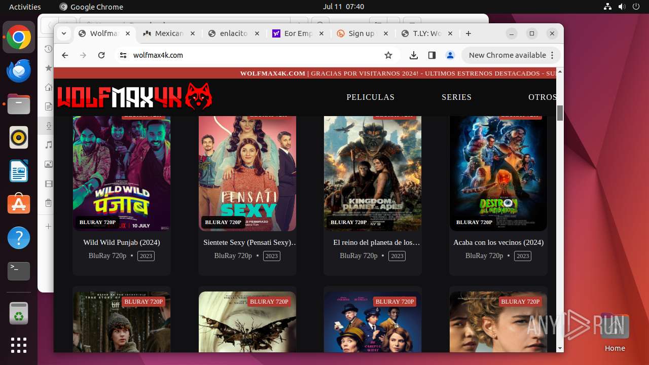Open the second-row moth creature poster
The width and height of the screenshot is (649, 365).
coord(247,321)
